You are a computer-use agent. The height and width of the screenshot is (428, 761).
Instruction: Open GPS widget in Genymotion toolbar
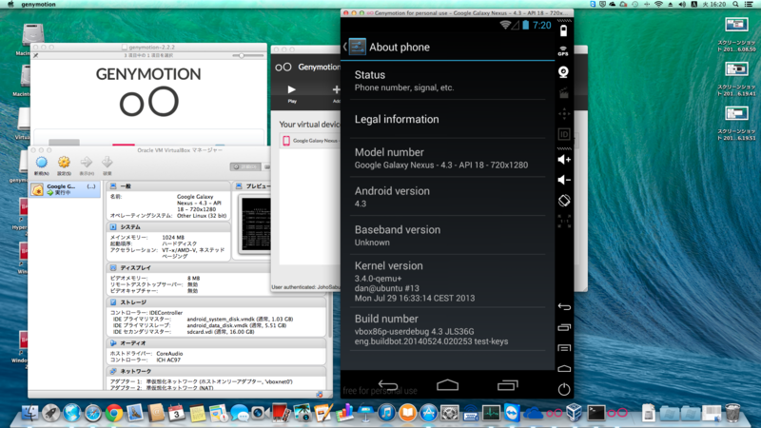563,51
